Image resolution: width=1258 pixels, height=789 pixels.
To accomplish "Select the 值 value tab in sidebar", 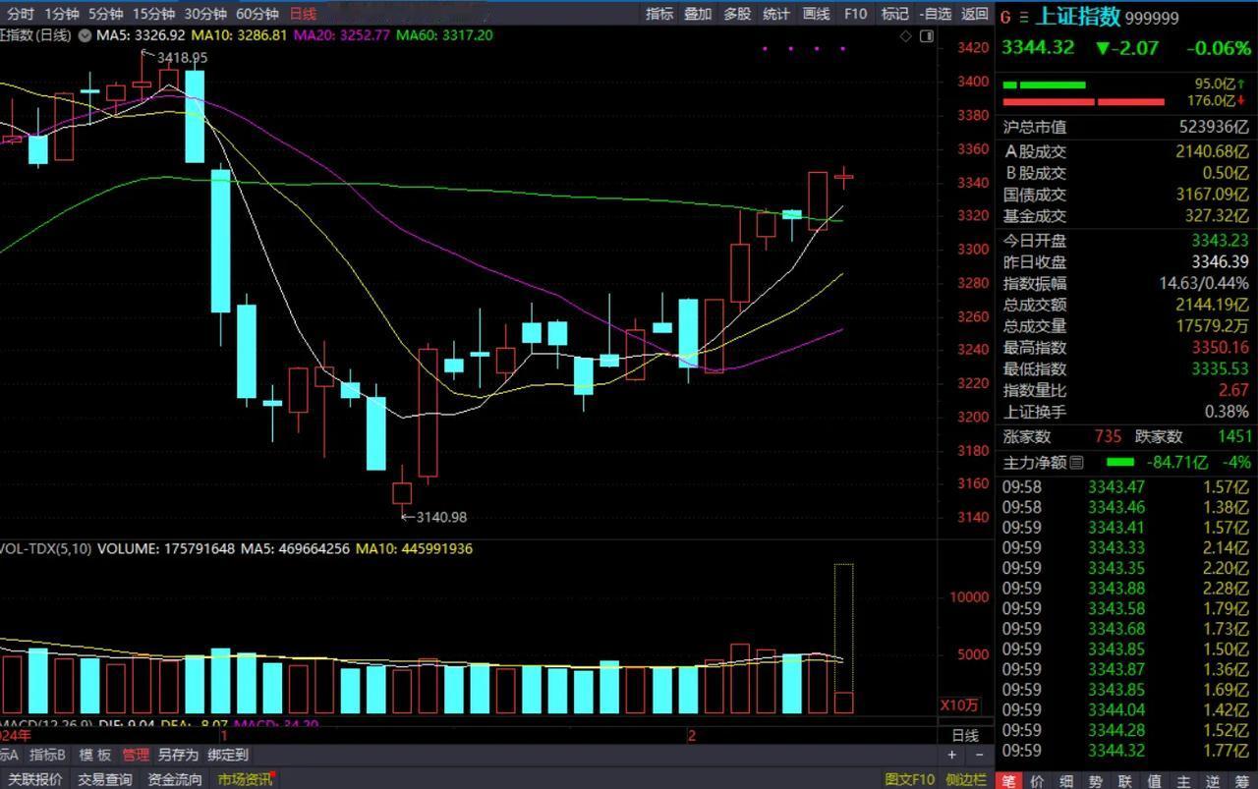I will point(1156,781).
